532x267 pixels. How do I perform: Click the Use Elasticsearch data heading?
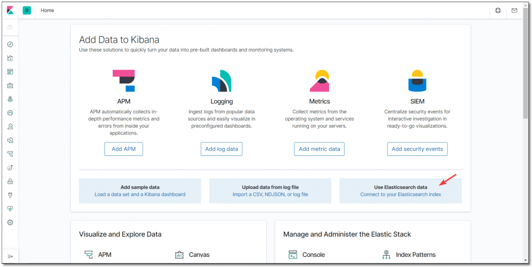click(x=400, y=187)
